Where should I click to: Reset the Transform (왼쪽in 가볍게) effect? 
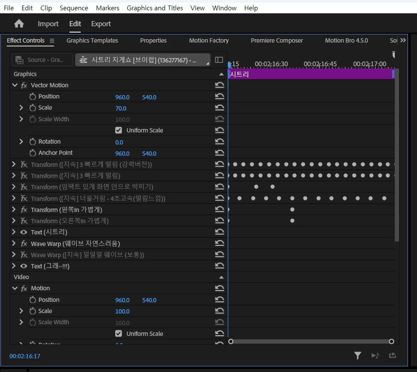tap(219, 209)
